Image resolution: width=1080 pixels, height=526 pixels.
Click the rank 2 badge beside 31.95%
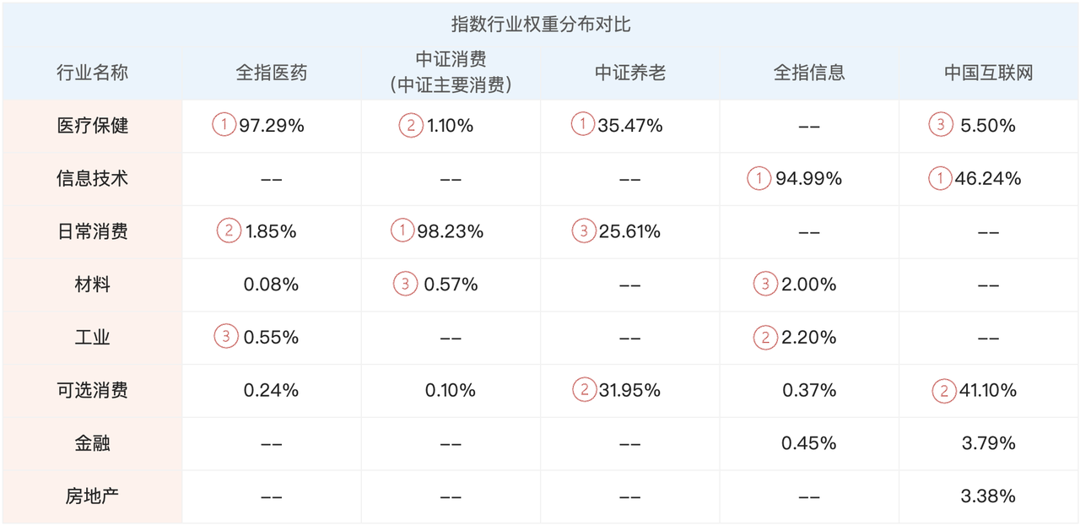[x=583, y=391]
